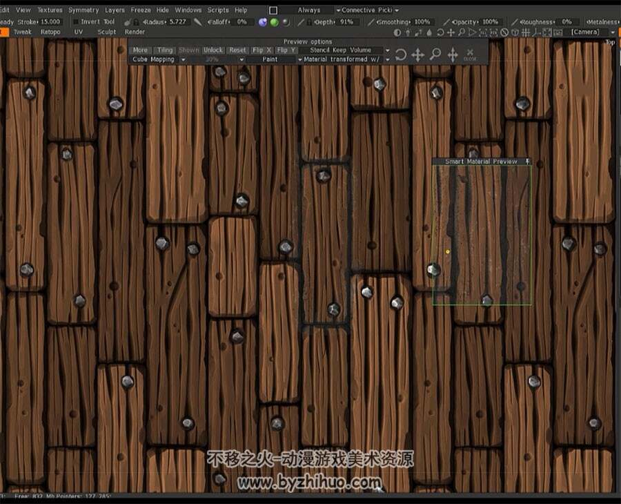Screen dimensions: 621x504
Task: Toggle the pen pressure icon for Opacity
Action: click(x=446, y=22)
